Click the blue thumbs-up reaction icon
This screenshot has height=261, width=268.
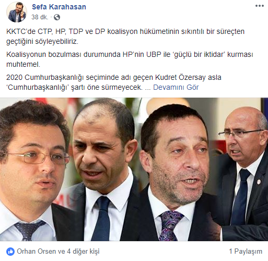point(10,252)
